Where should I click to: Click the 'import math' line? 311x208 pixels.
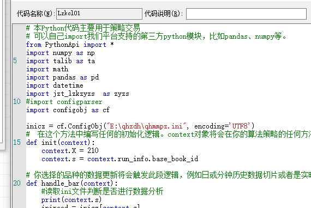point(47,69)
